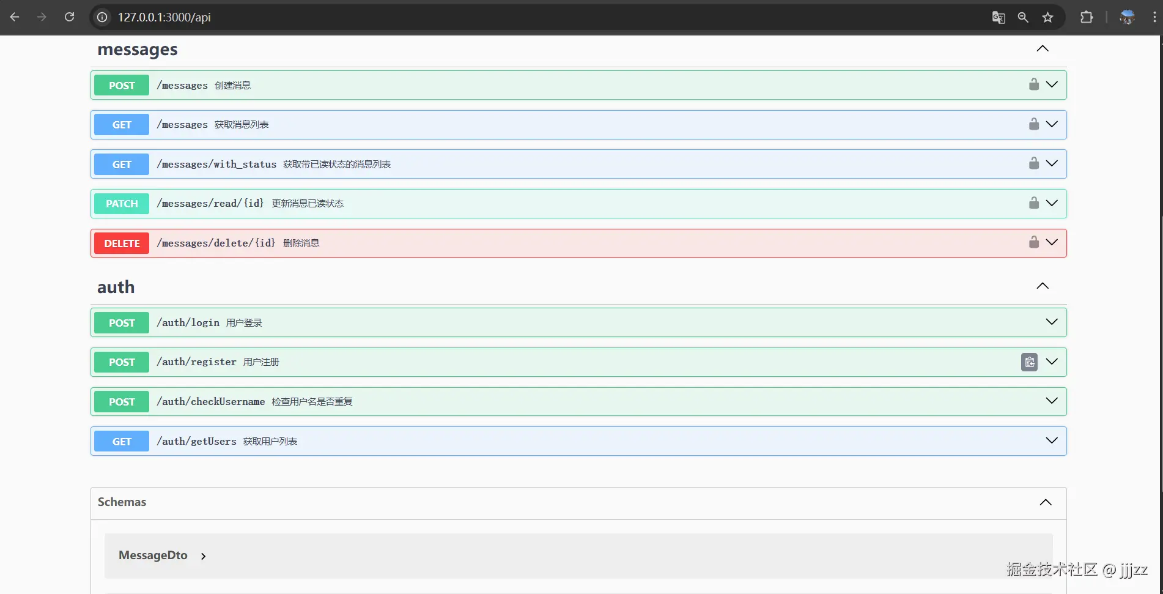Click the 获取消息列表 description text

[242, 125]
